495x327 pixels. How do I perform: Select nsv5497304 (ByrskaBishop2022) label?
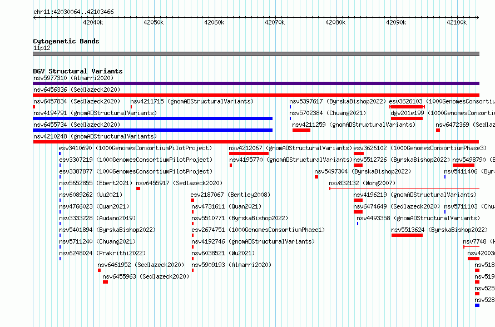(x=363, y=171)
